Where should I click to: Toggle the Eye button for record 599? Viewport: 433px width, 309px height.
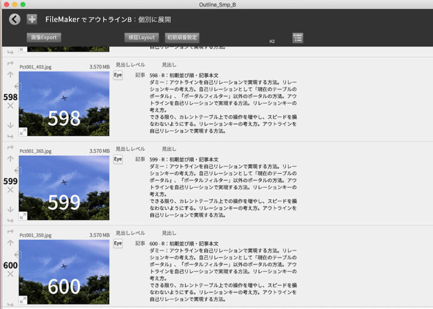(118, 159)
